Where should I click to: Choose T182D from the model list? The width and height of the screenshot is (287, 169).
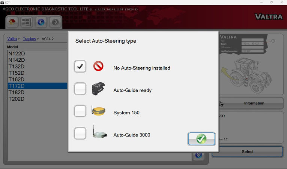click(17, 92)
